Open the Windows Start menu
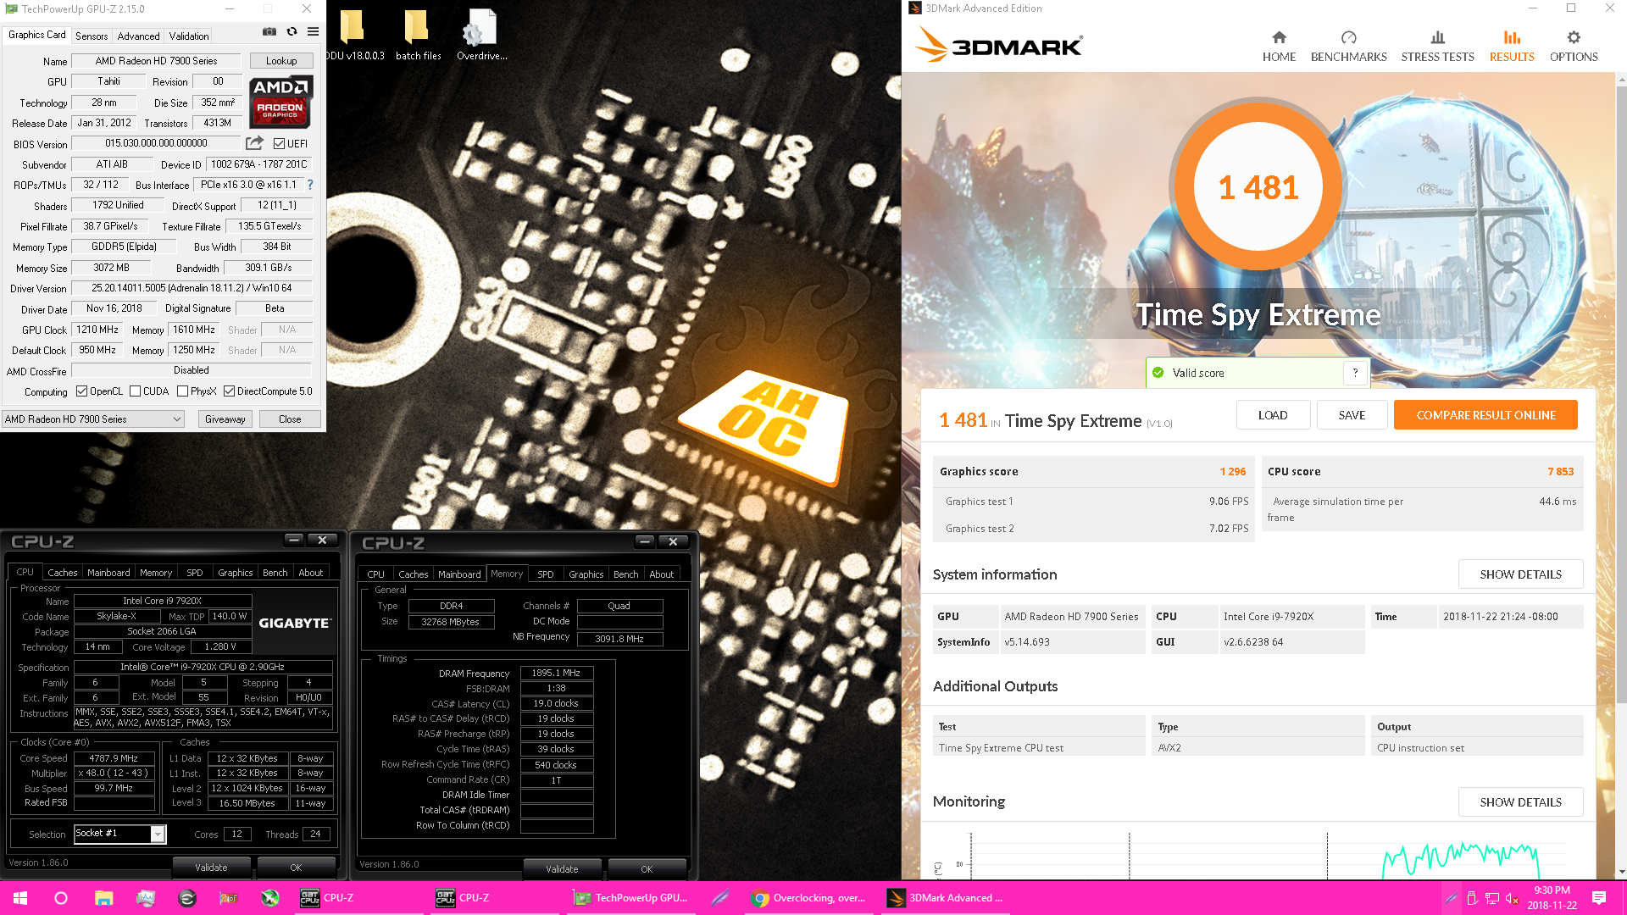Image resolution: width=1627 pixels, height=915 pixels. pos(20,898)
